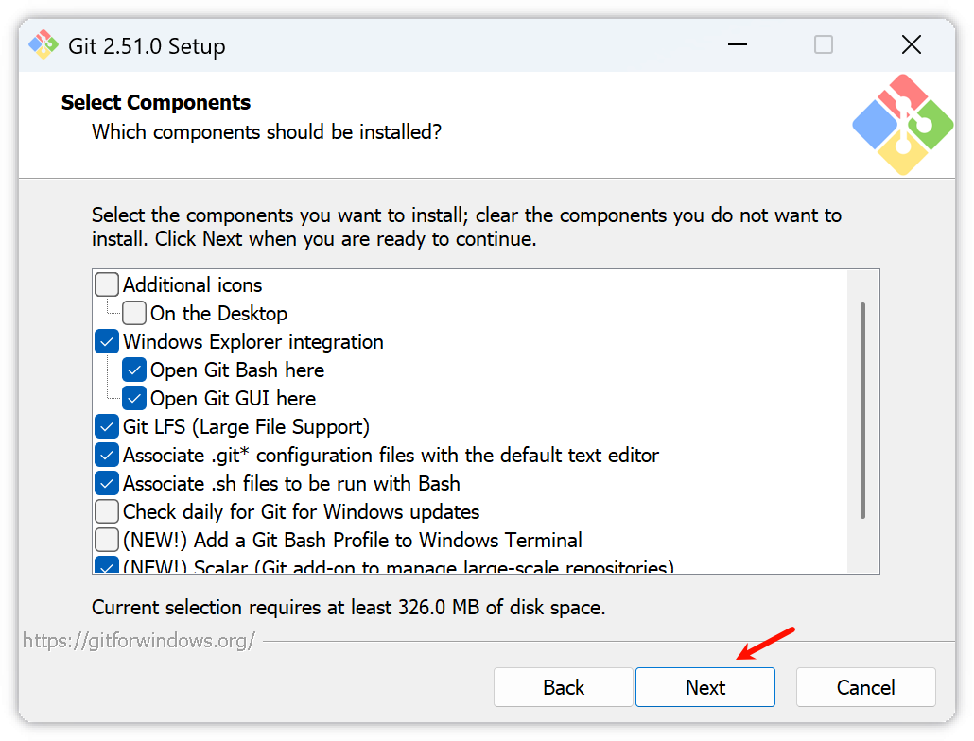Uncheck Associate .sh files with Bash
974x741 pixels.
point(108,483)
